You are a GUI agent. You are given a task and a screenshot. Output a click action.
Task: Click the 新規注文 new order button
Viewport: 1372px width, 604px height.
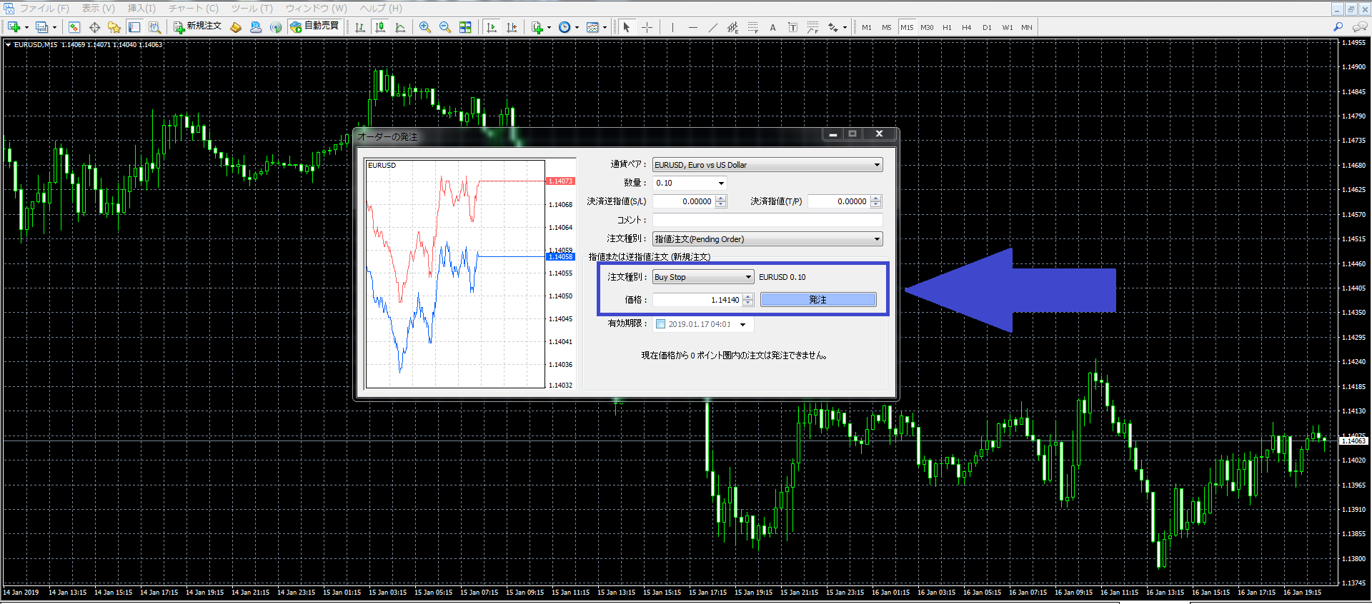198,26
